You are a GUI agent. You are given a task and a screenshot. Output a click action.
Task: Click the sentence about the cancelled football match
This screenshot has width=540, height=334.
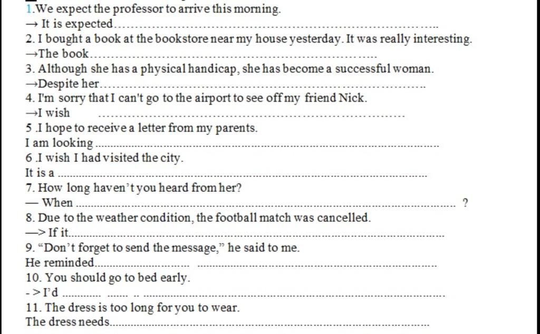coord(199,217)
